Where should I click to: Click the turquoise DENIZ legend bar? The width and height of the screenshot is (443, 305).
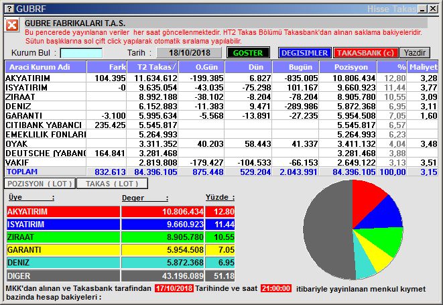(63, 263)
